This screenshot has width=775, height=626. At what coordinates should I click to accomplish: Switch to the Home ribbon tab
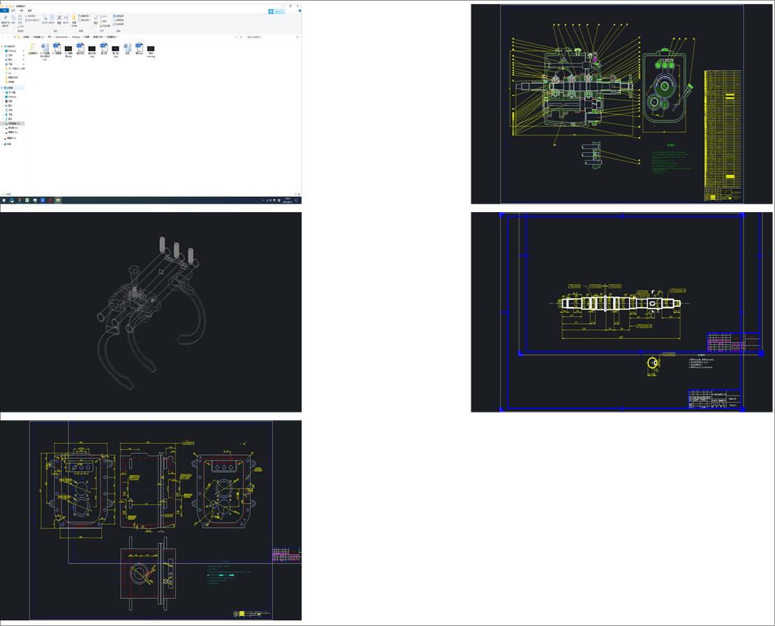coord(13,10)
